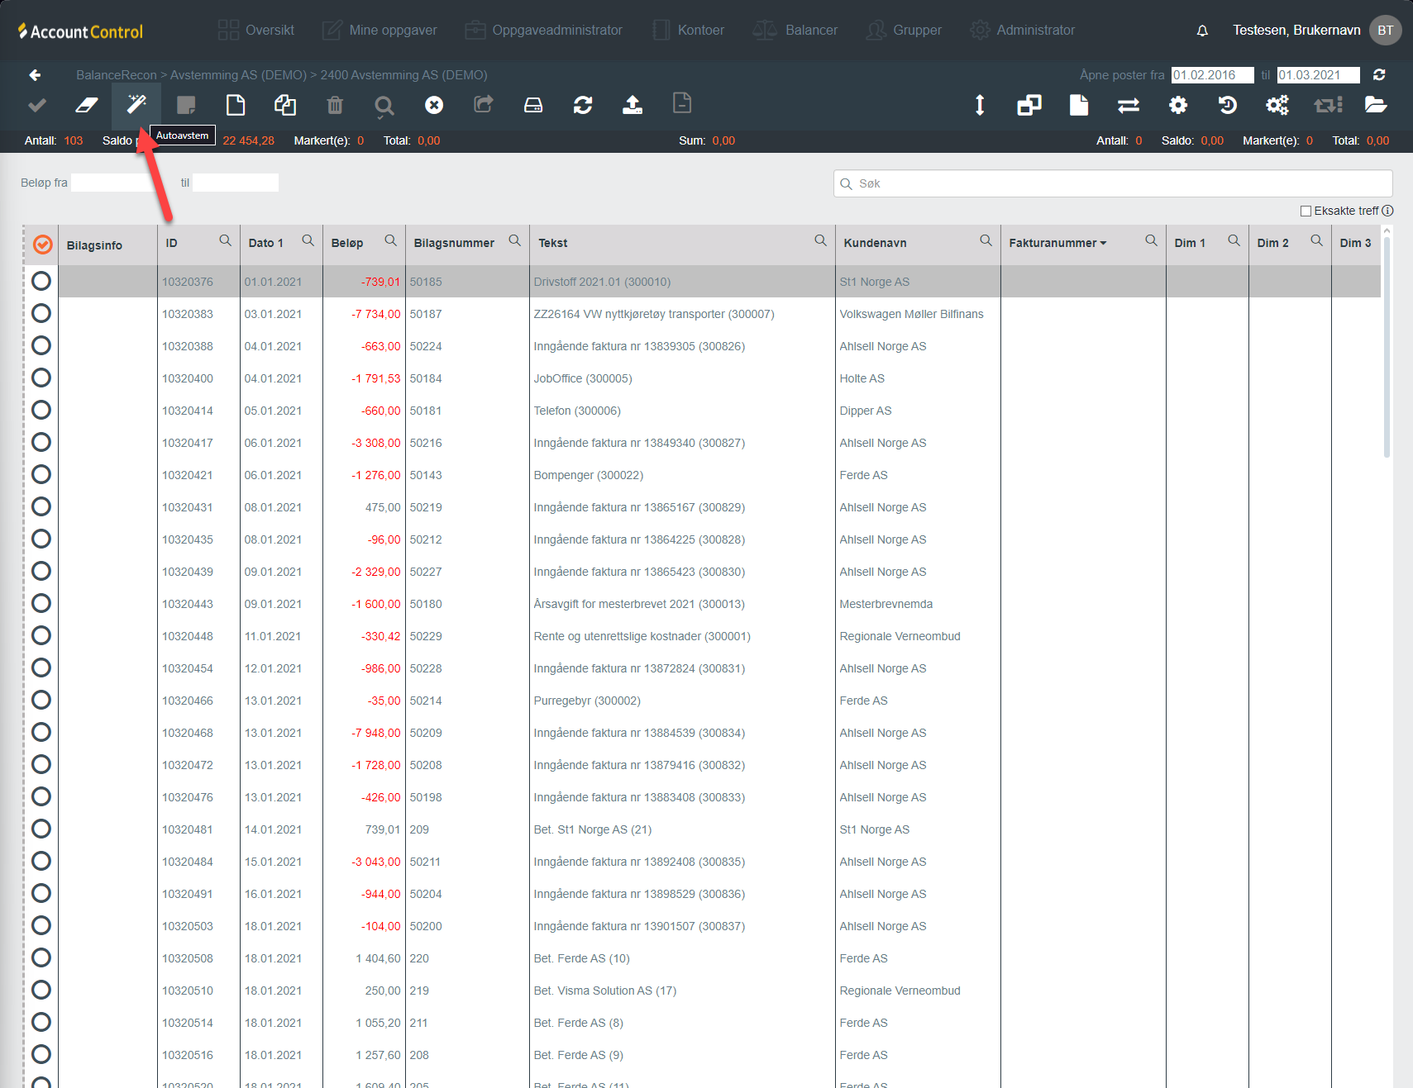
Task: Click the Autoavstem magic wand icon
Action: [x=136, y=105]
